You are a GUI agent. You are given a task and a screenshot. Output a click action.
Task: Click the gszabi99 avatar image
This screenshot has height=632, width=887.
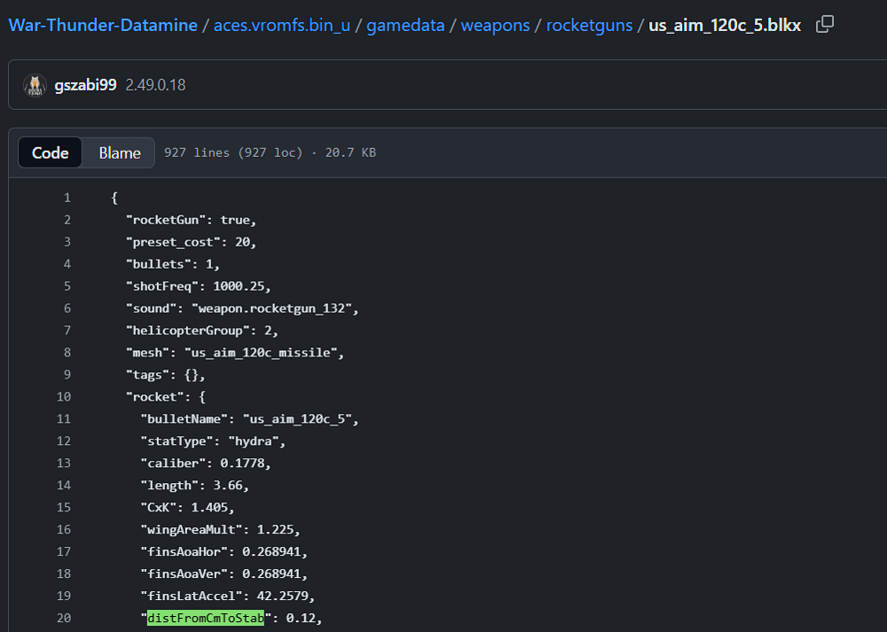[35, 85]
